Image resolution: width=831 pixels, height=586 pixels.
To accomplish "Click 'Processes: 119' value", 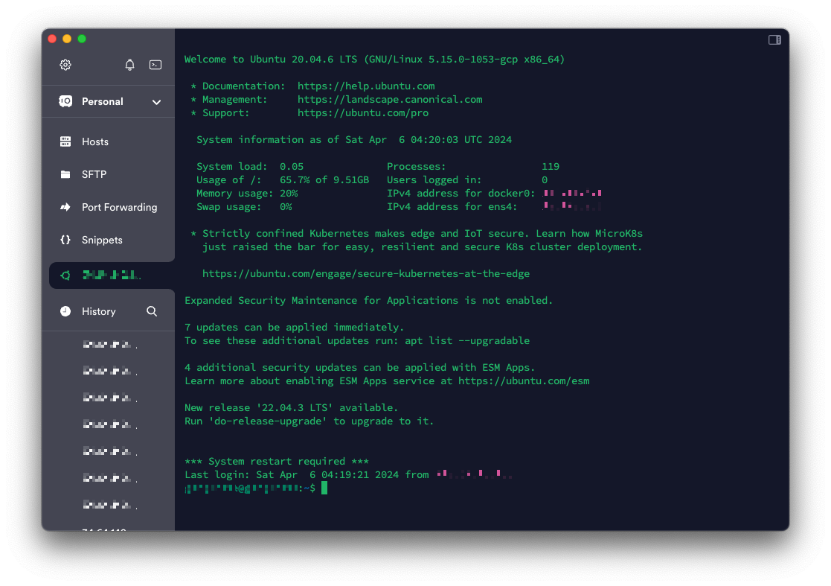I will click(550, 167).
